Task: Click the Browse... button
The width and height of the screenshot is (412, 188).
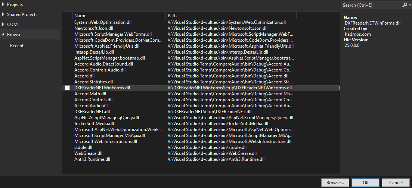Action: (335, 182)
